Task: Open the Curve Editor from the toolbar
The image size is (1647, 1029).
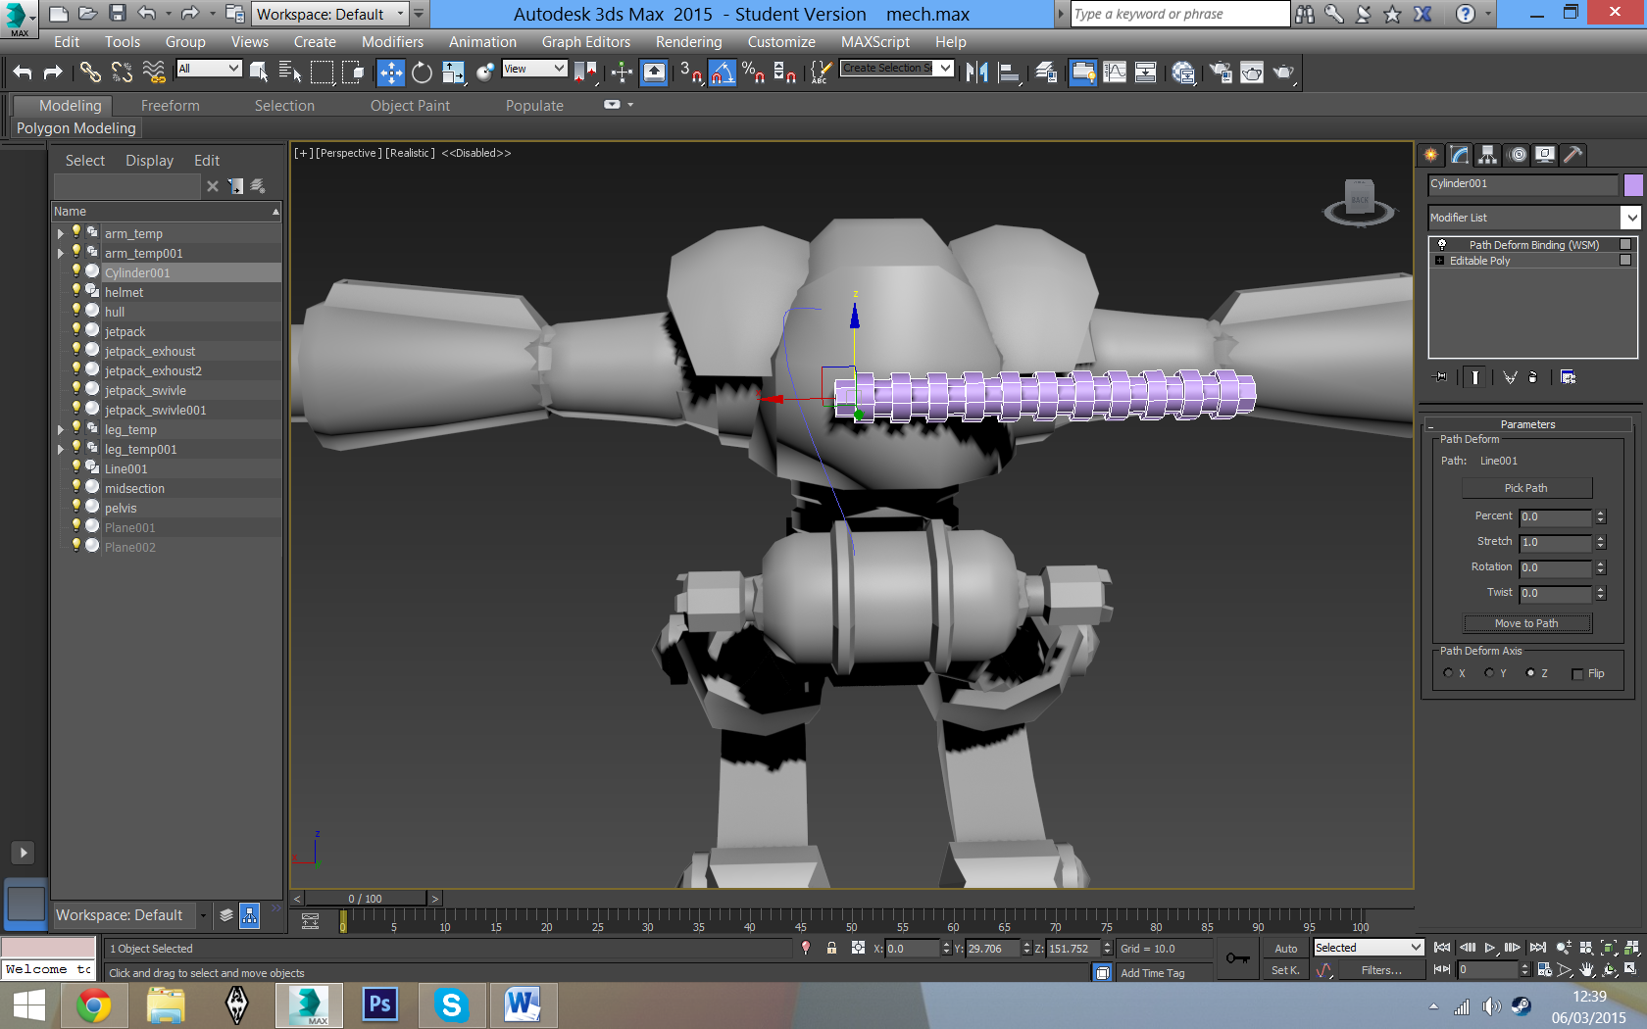Action: 1115,72
